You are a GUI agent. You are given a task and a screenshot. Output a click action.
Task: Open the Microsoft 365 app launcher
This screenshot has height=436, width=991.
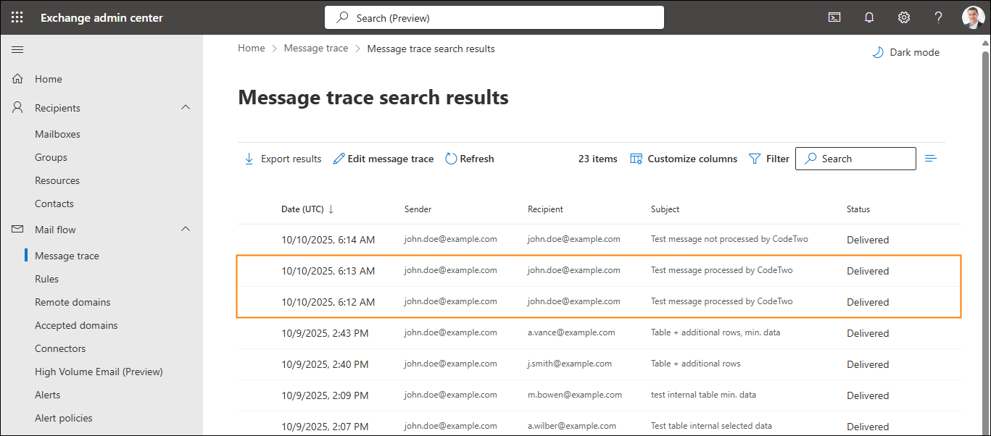click(17, 17)
